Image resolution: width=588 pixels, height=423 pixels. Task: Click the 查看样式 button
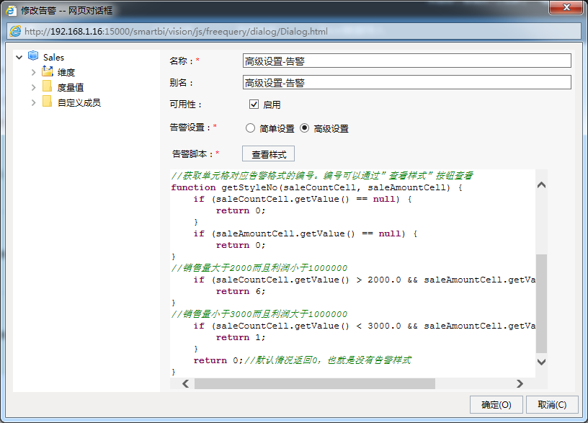(269, 153)
